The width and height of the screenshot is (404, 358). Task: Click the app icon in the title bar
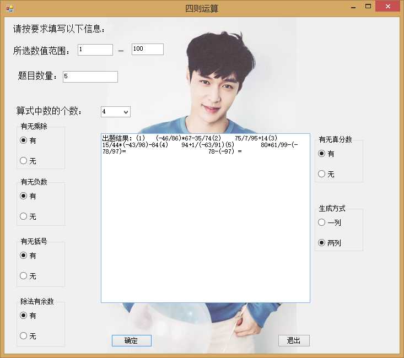point(10,8)
